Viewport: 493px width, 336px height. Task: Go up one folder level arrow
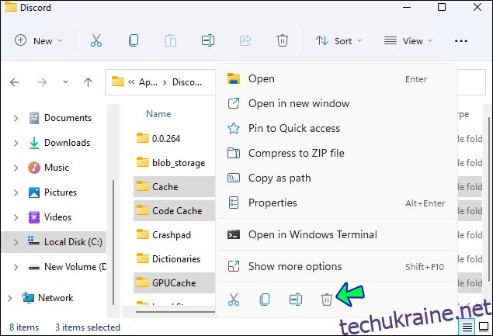click(88, 82)
